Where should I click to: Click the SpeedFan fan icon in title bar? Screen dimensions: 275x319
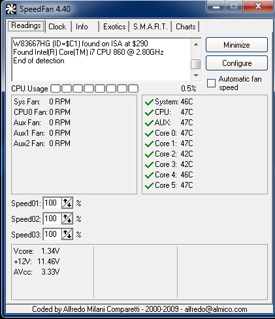coord(10,9)
